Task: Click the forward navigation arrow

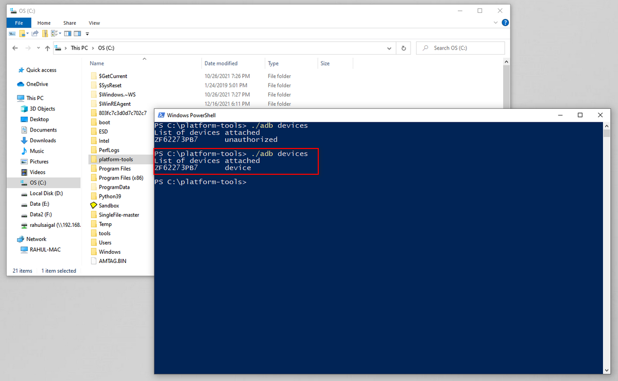Action: [x=27, y=48]
